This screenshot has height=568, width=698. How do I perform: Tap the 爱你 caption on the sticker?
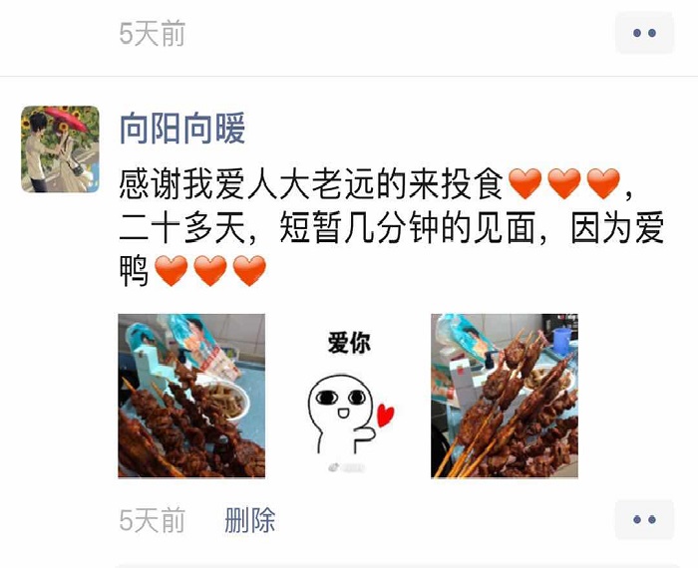(x=349, y=343)
